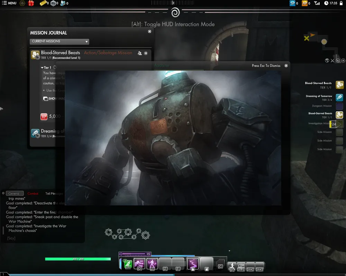Viewport: 346px width, 276px height.
Task: Pause the Blood-Starved Beasts mission
Action: [x=146, y=53]
